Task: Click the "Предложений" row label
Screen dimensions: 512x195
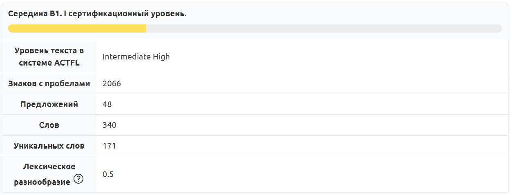Action: pyautogui.click(x=49, y=104)
